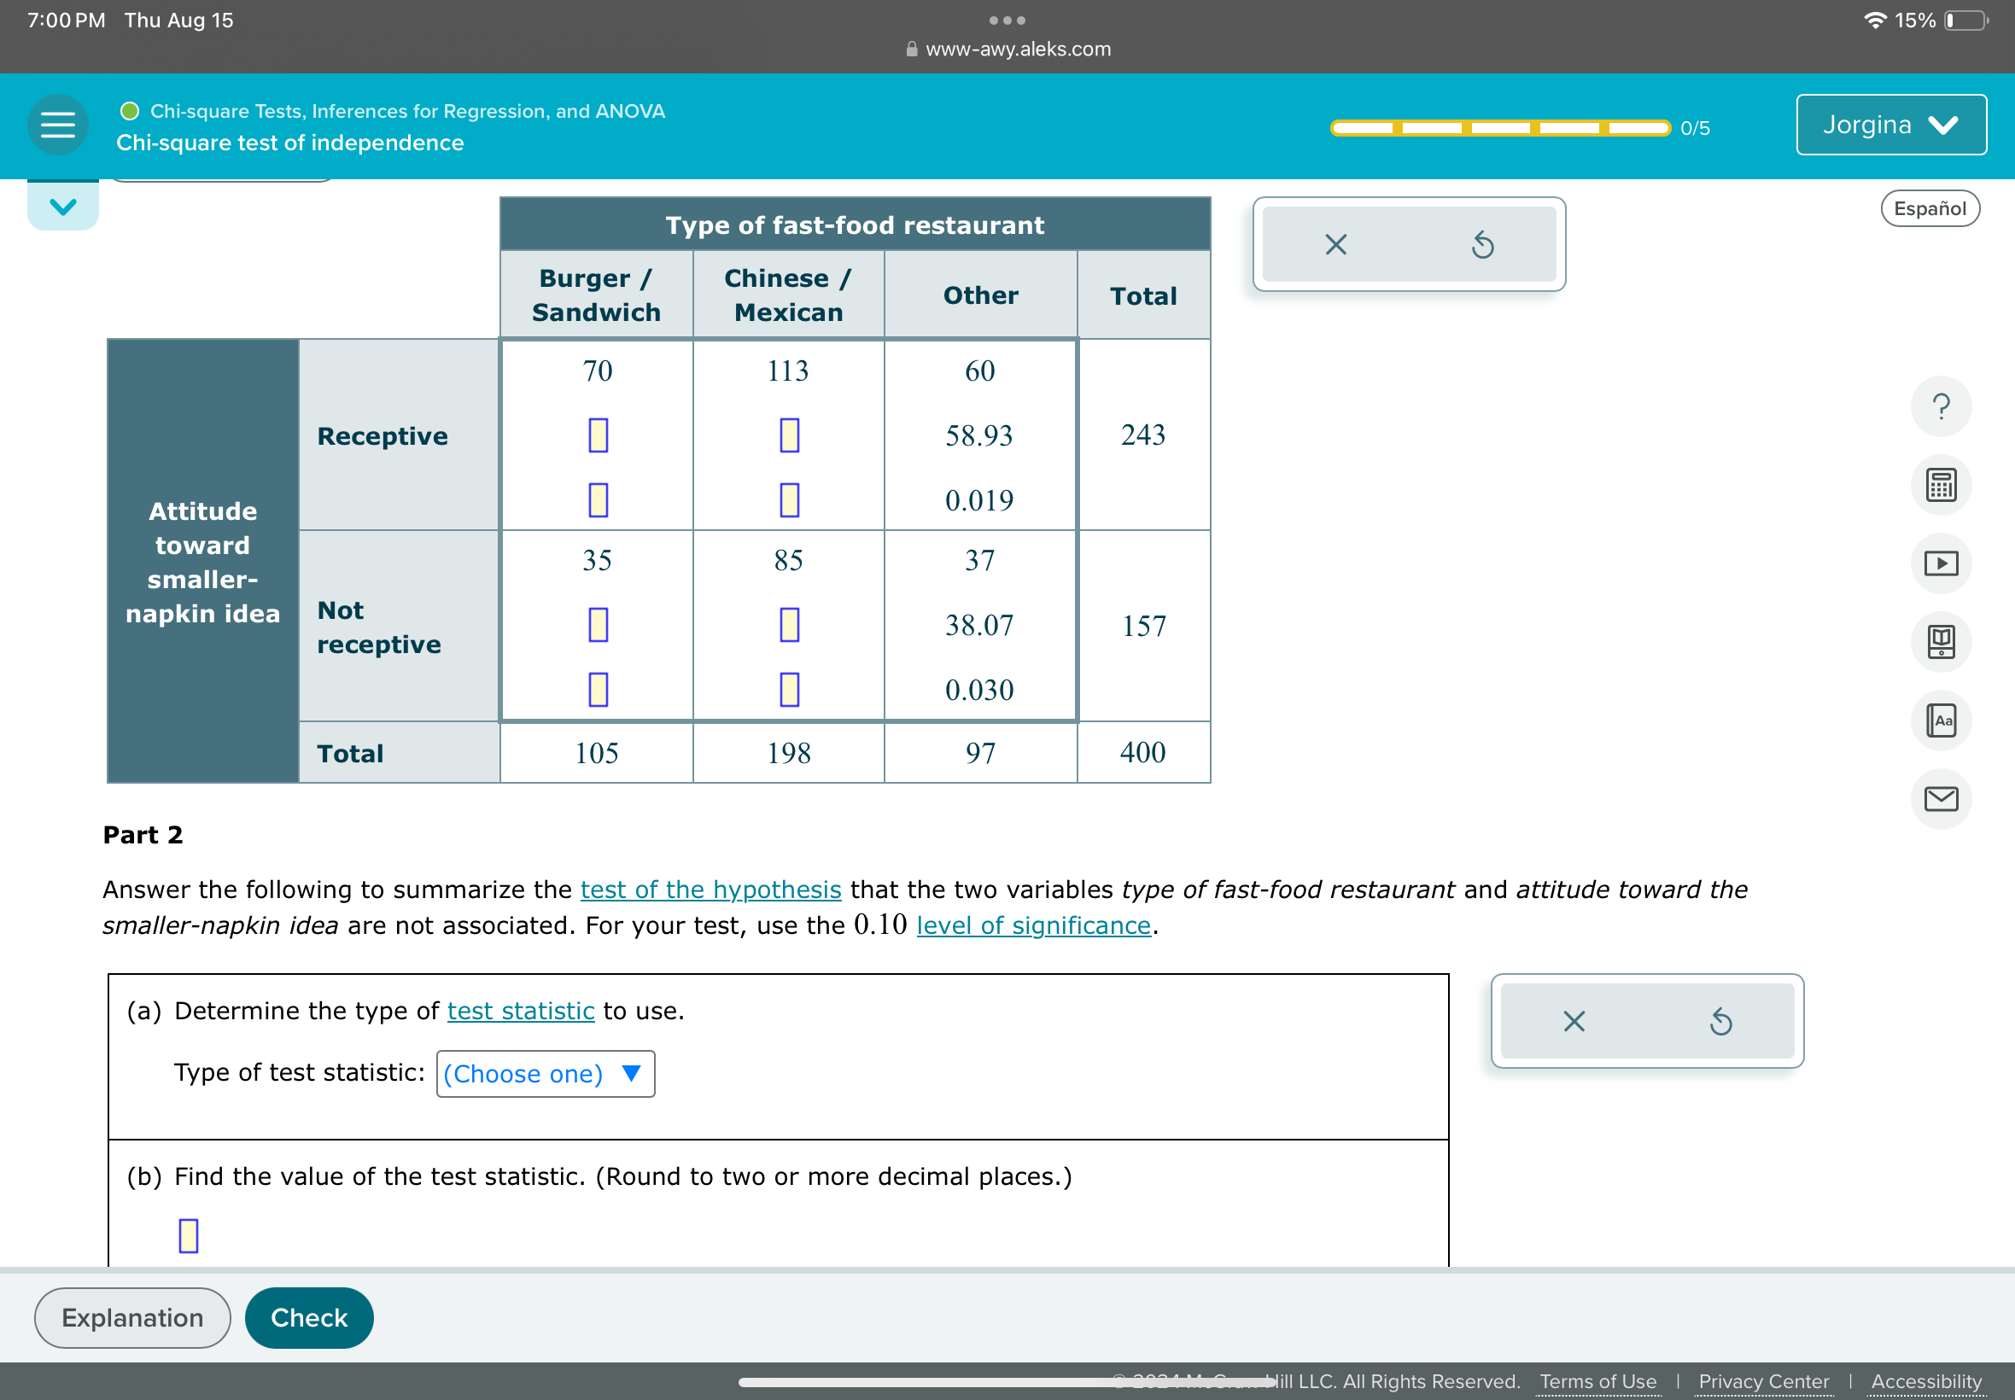
Task: Open the calculator tool
Action: (1940, 485)
